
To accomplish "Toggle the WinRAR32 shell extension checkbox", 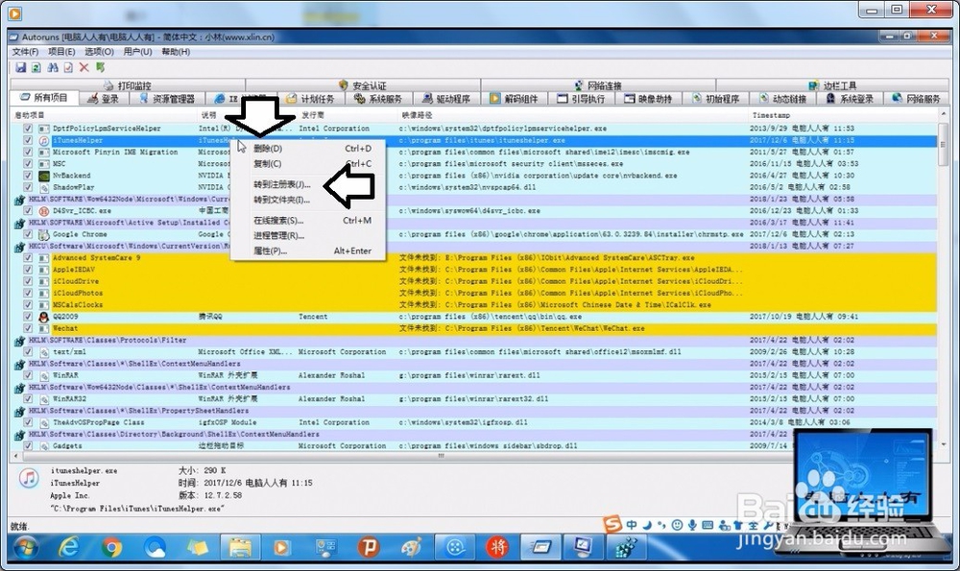I will (x=28, y=399).
